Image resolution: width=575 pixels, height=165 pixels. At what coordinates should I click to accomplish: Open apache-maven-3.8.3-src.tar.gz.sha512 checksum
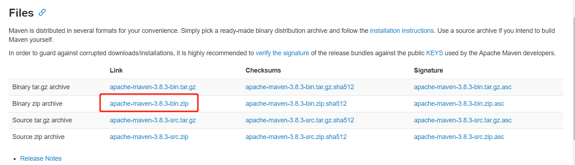pyautogui.click(x=300, y=120)
